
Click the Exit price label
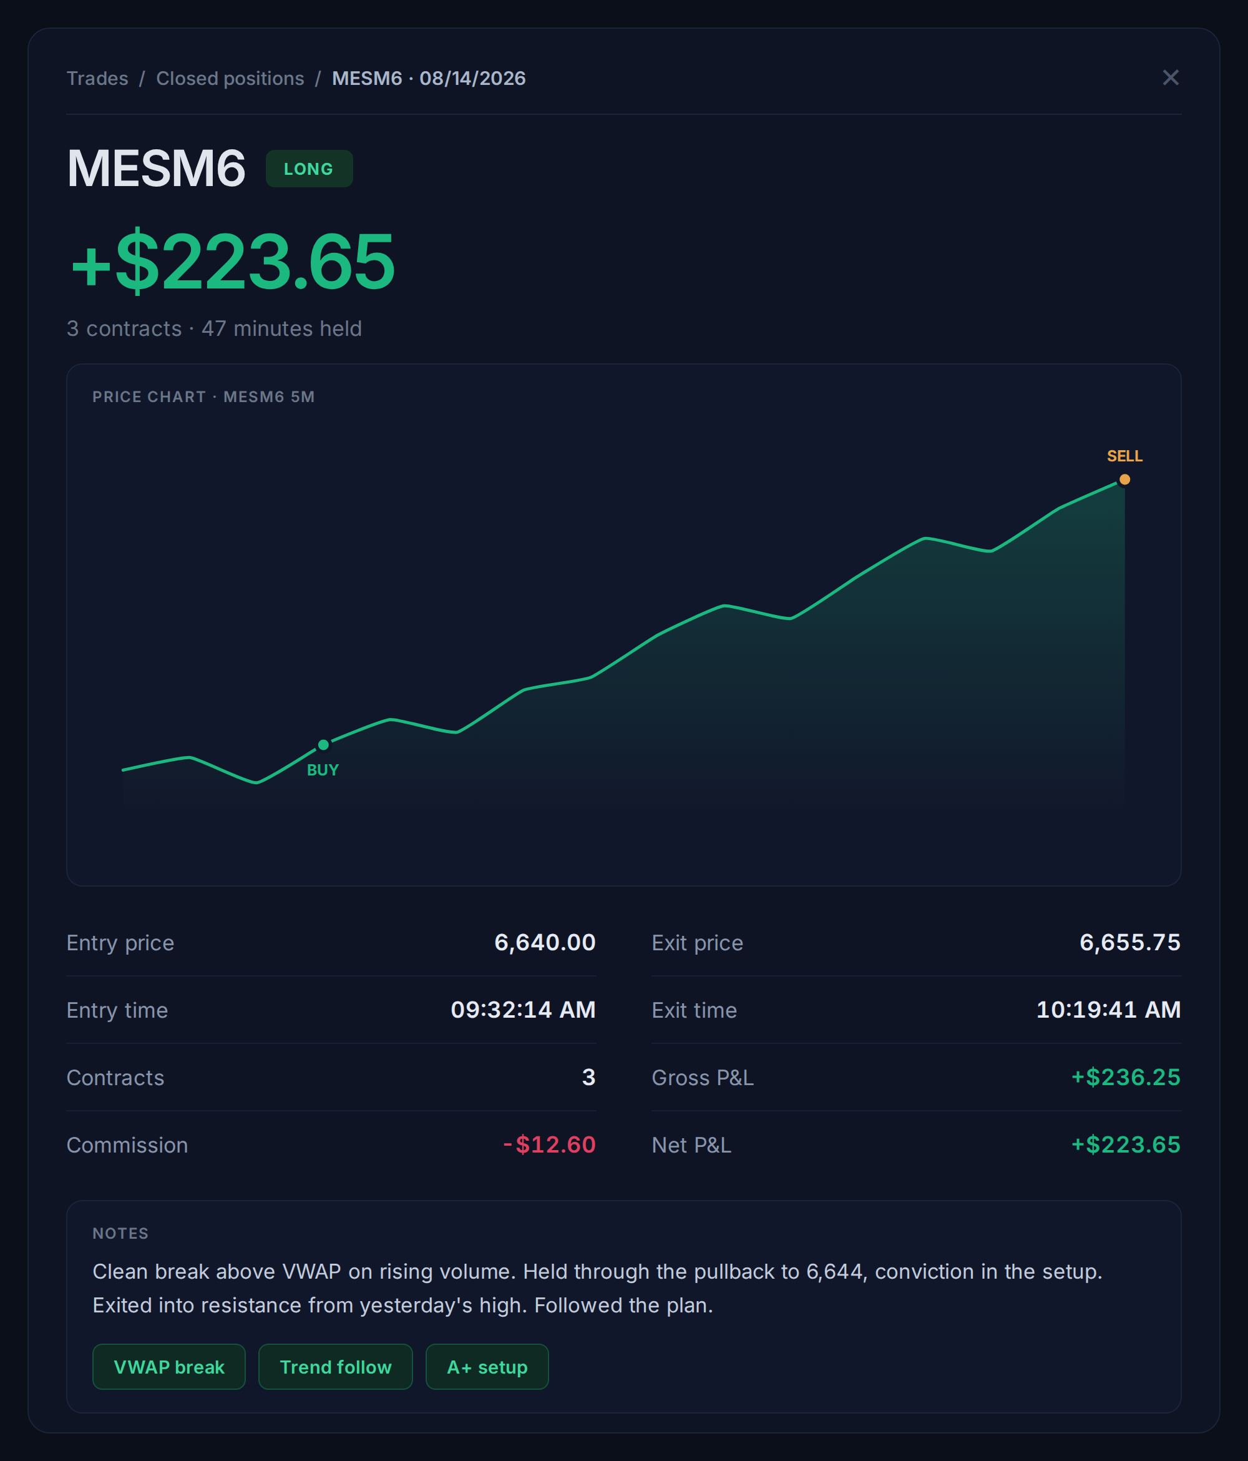click(697, 943)
